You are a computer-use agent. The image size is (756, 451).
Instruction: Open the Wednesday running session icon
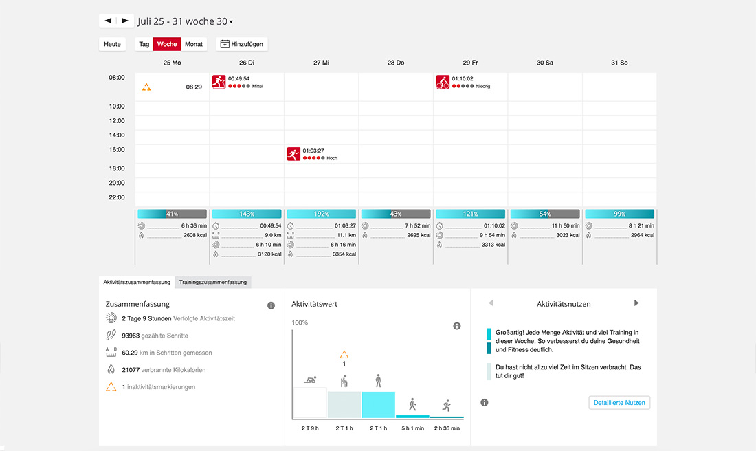(293, 154)
